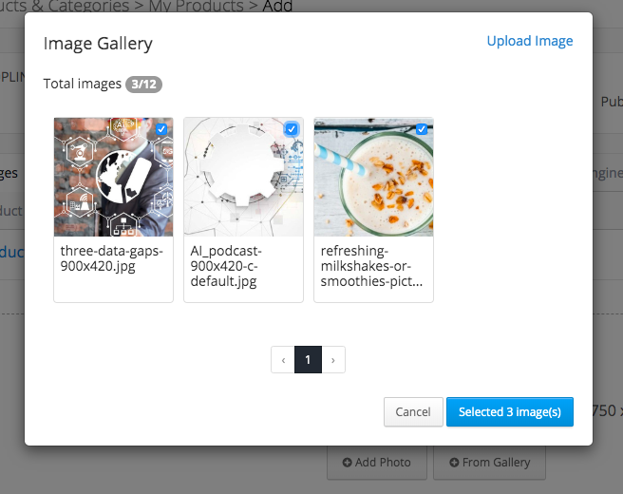Screen dimensions: 623x494
Task: Confirm with Selected 3 image(s) button
Action: (510, 411)
